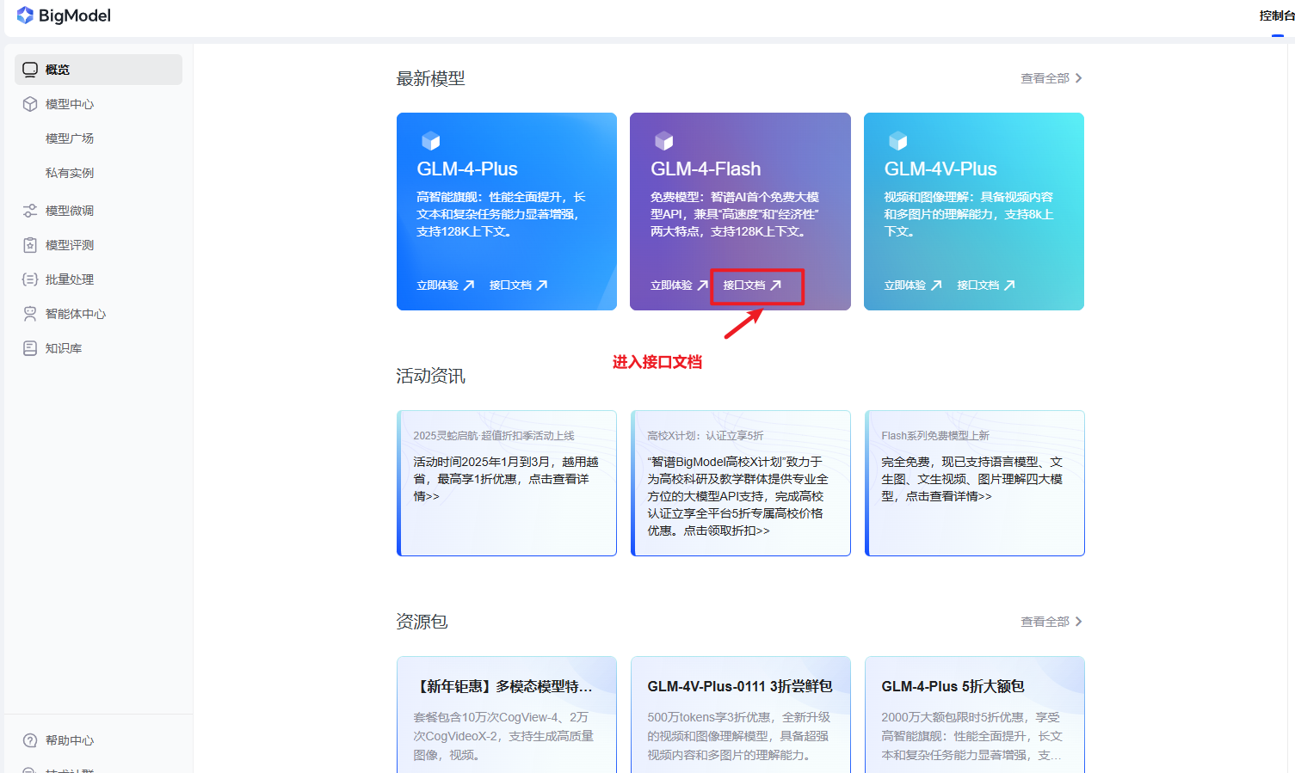Click 查看全部 next to 最新模型

(1045, 78)
